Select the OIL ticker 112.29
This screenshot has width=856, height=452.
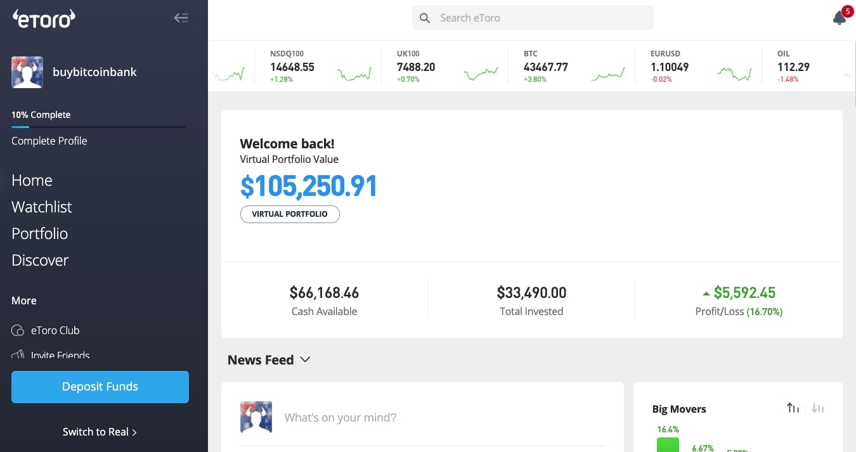(x=793, y=66)
